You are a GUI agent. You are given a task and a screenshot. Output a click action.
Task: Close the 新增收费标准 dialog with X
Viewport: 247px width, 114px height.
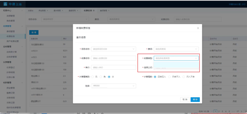[x=198, y=28]
